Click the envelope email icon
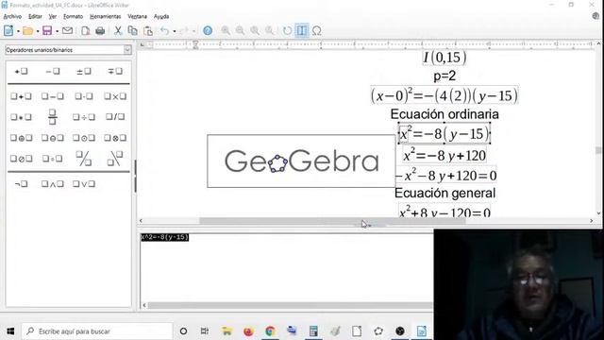The height and width of the screenshot is (340, 604). pyautogui.click(x=67, y=30)
